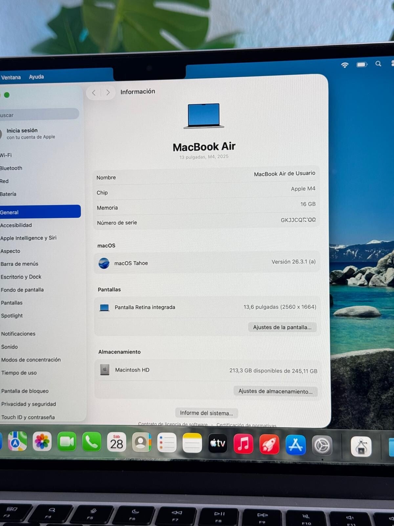Click the Número de serie value
This screenshot has height=526, width=394.
tap(298, 220)
